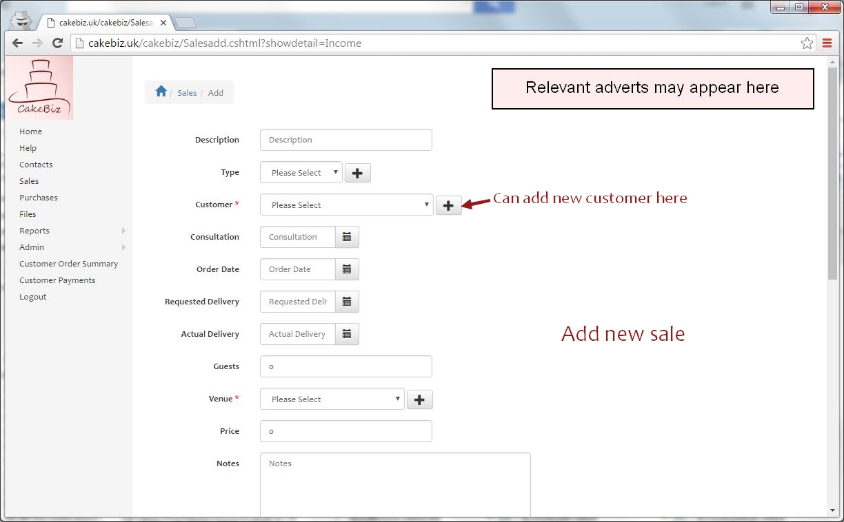
Task: Open the Customer dropdown
Action: coord(346,205)
